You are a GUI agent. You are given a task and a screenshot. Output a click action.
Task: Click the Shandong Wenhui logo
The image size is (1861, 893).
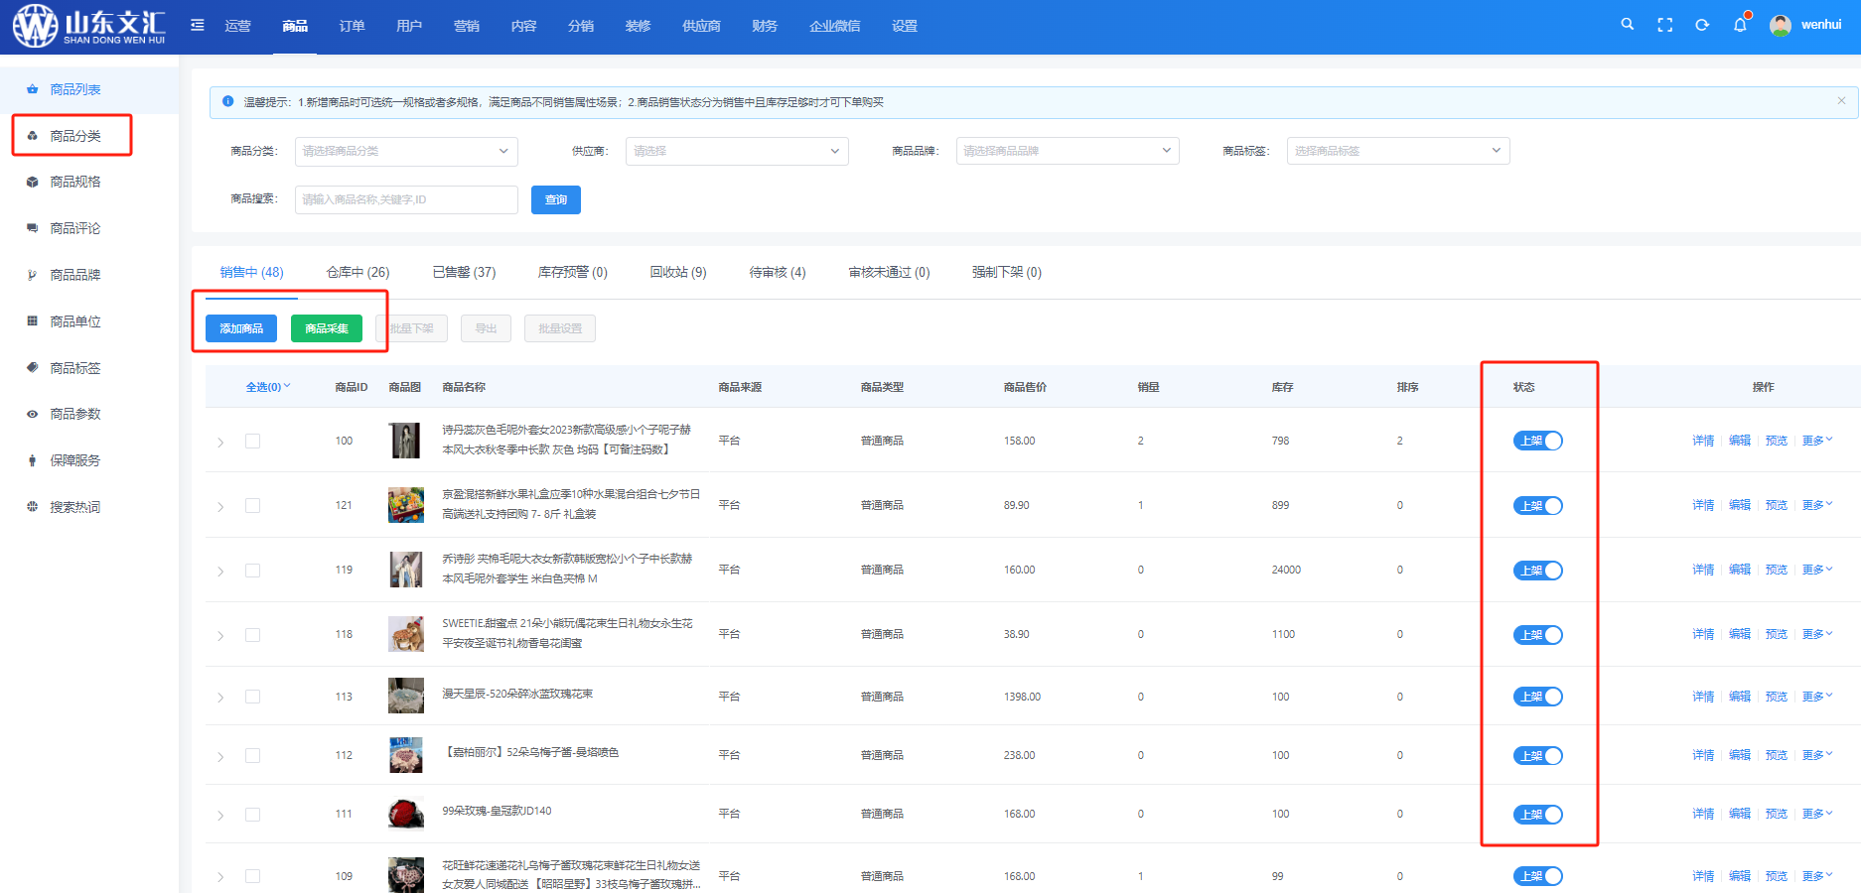pos(89,26)
